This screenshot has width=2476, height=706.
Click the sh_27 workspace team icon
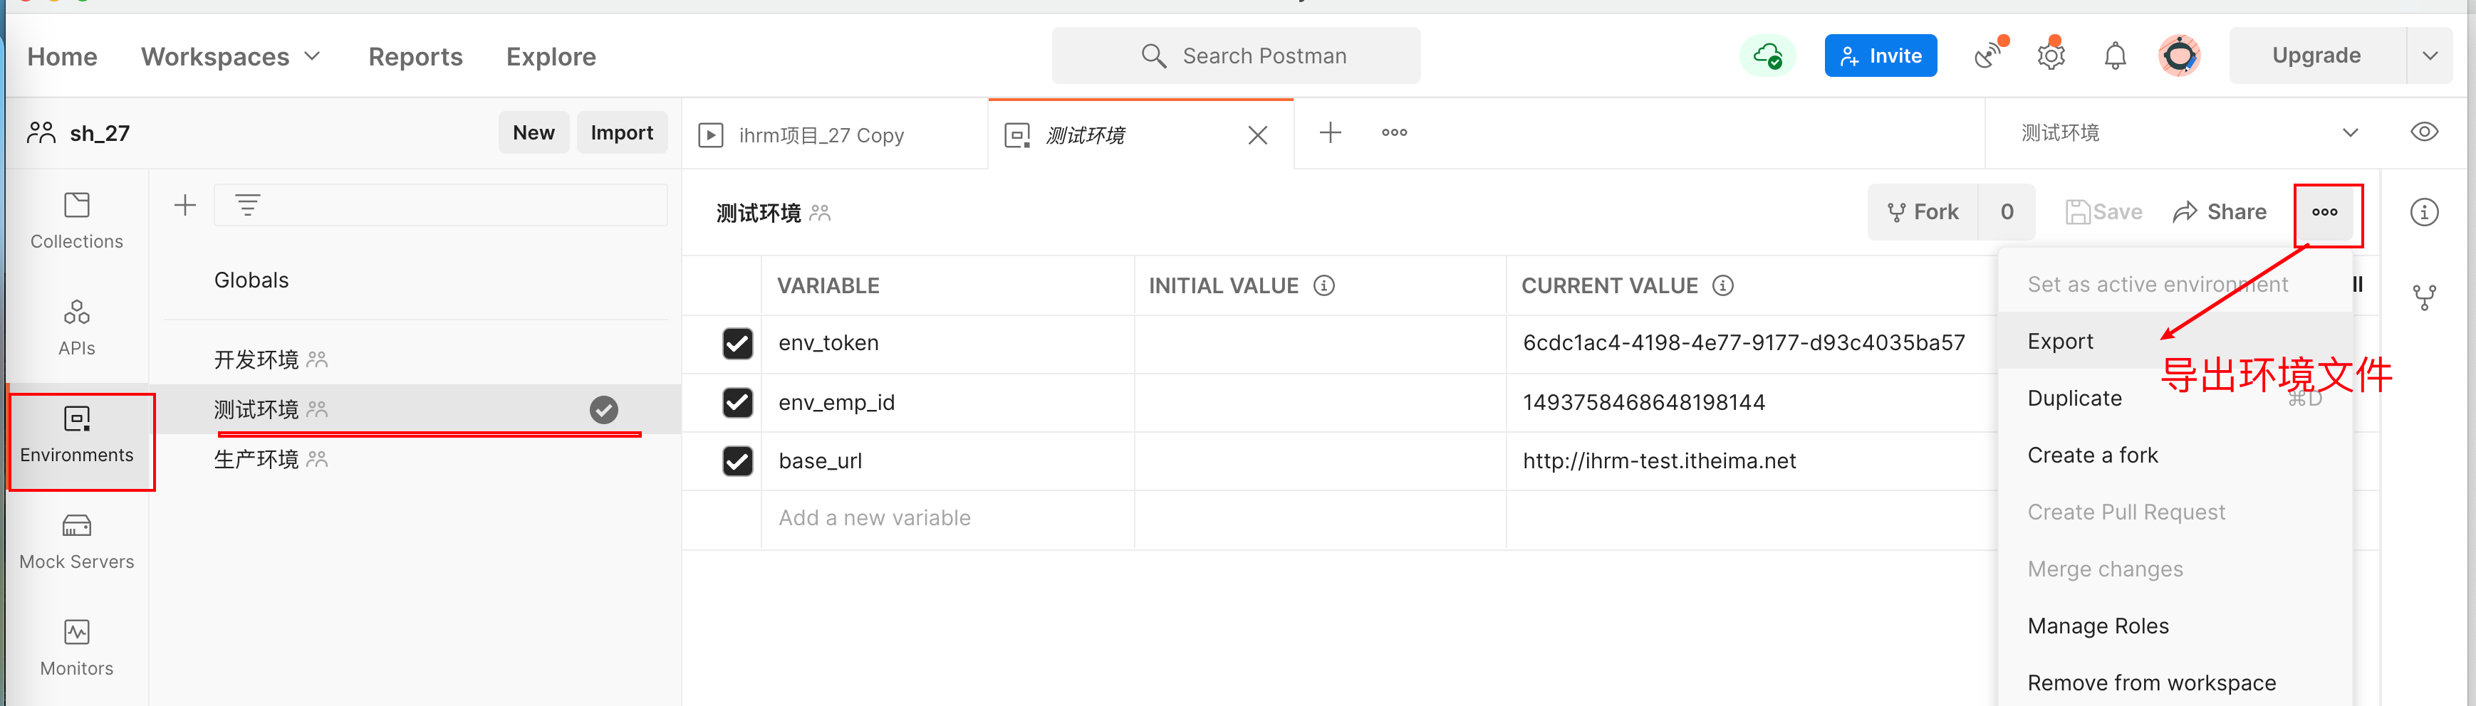point(41,132)
